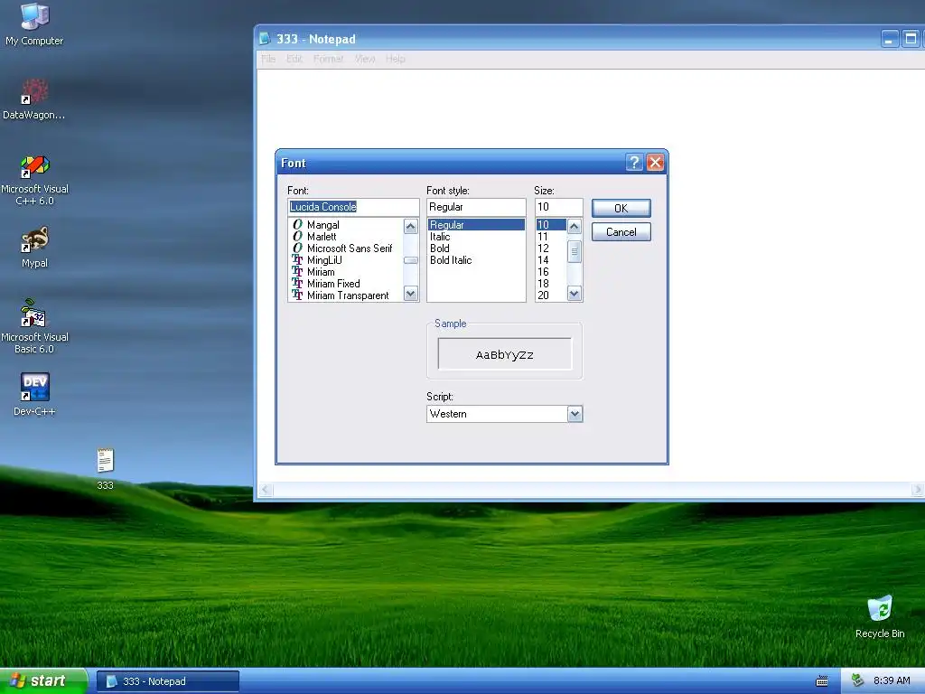Click Cancel in the Font dialog
This screenshot has height=694, width=925.
(621, 232)
